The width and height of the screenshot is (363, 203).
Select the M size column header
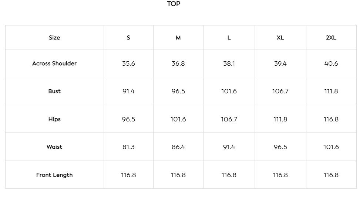tap(178, 38)
